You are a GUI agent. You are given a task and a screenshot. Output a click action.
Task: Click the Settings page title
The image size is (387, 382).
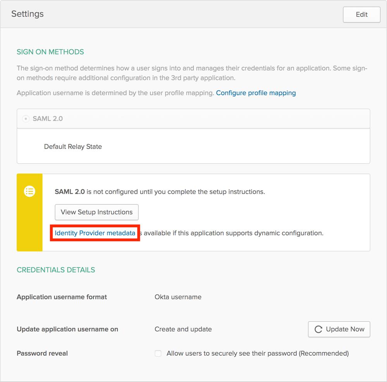point(27,14)
